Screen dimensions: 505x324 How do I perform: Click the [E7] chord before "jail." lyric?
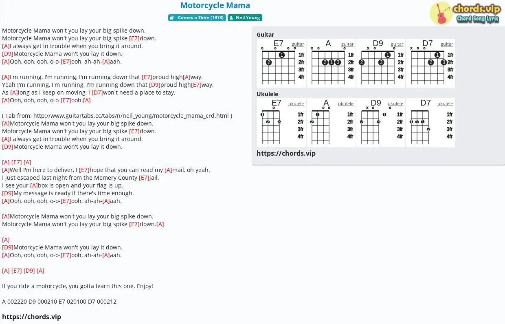click(x=144, y=178)
